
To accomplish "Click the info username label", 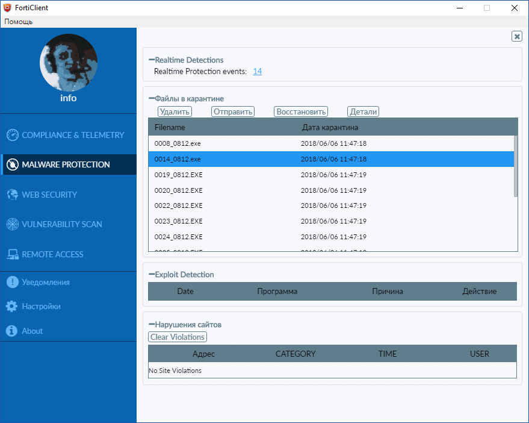I will 69,98.
